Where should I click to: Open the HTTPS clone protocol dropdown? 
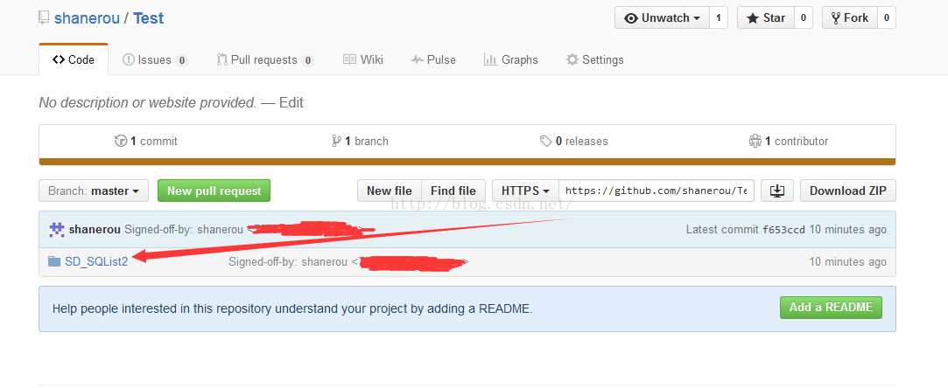pyautogui.click(x=525, y=191)
